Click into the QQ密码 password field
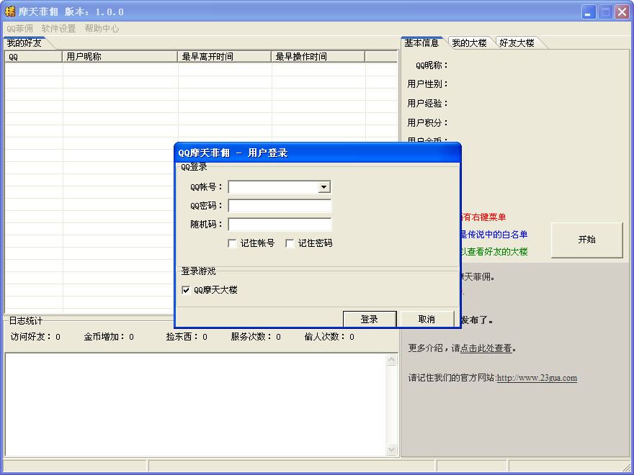The width and height of the screenshot is (634, 475). 280,206
